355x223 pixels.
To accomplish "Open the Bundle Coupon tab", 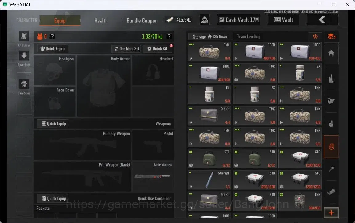I will tap(142, 21).
